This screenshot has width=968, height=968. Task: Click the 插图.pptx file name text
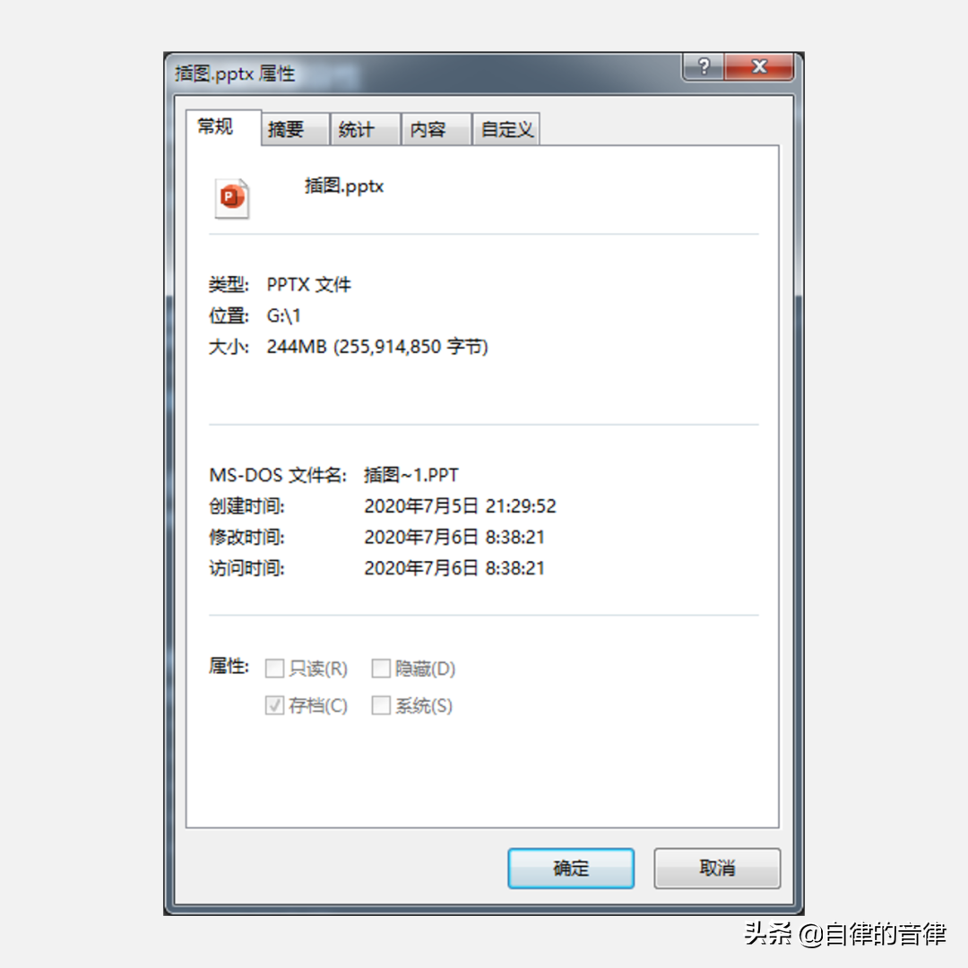tap(344, 186)
